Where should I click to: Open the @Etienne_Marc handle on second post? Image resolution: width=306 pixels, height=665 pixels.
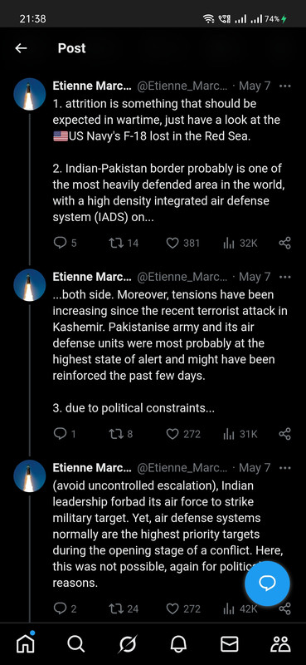[182, 277]
